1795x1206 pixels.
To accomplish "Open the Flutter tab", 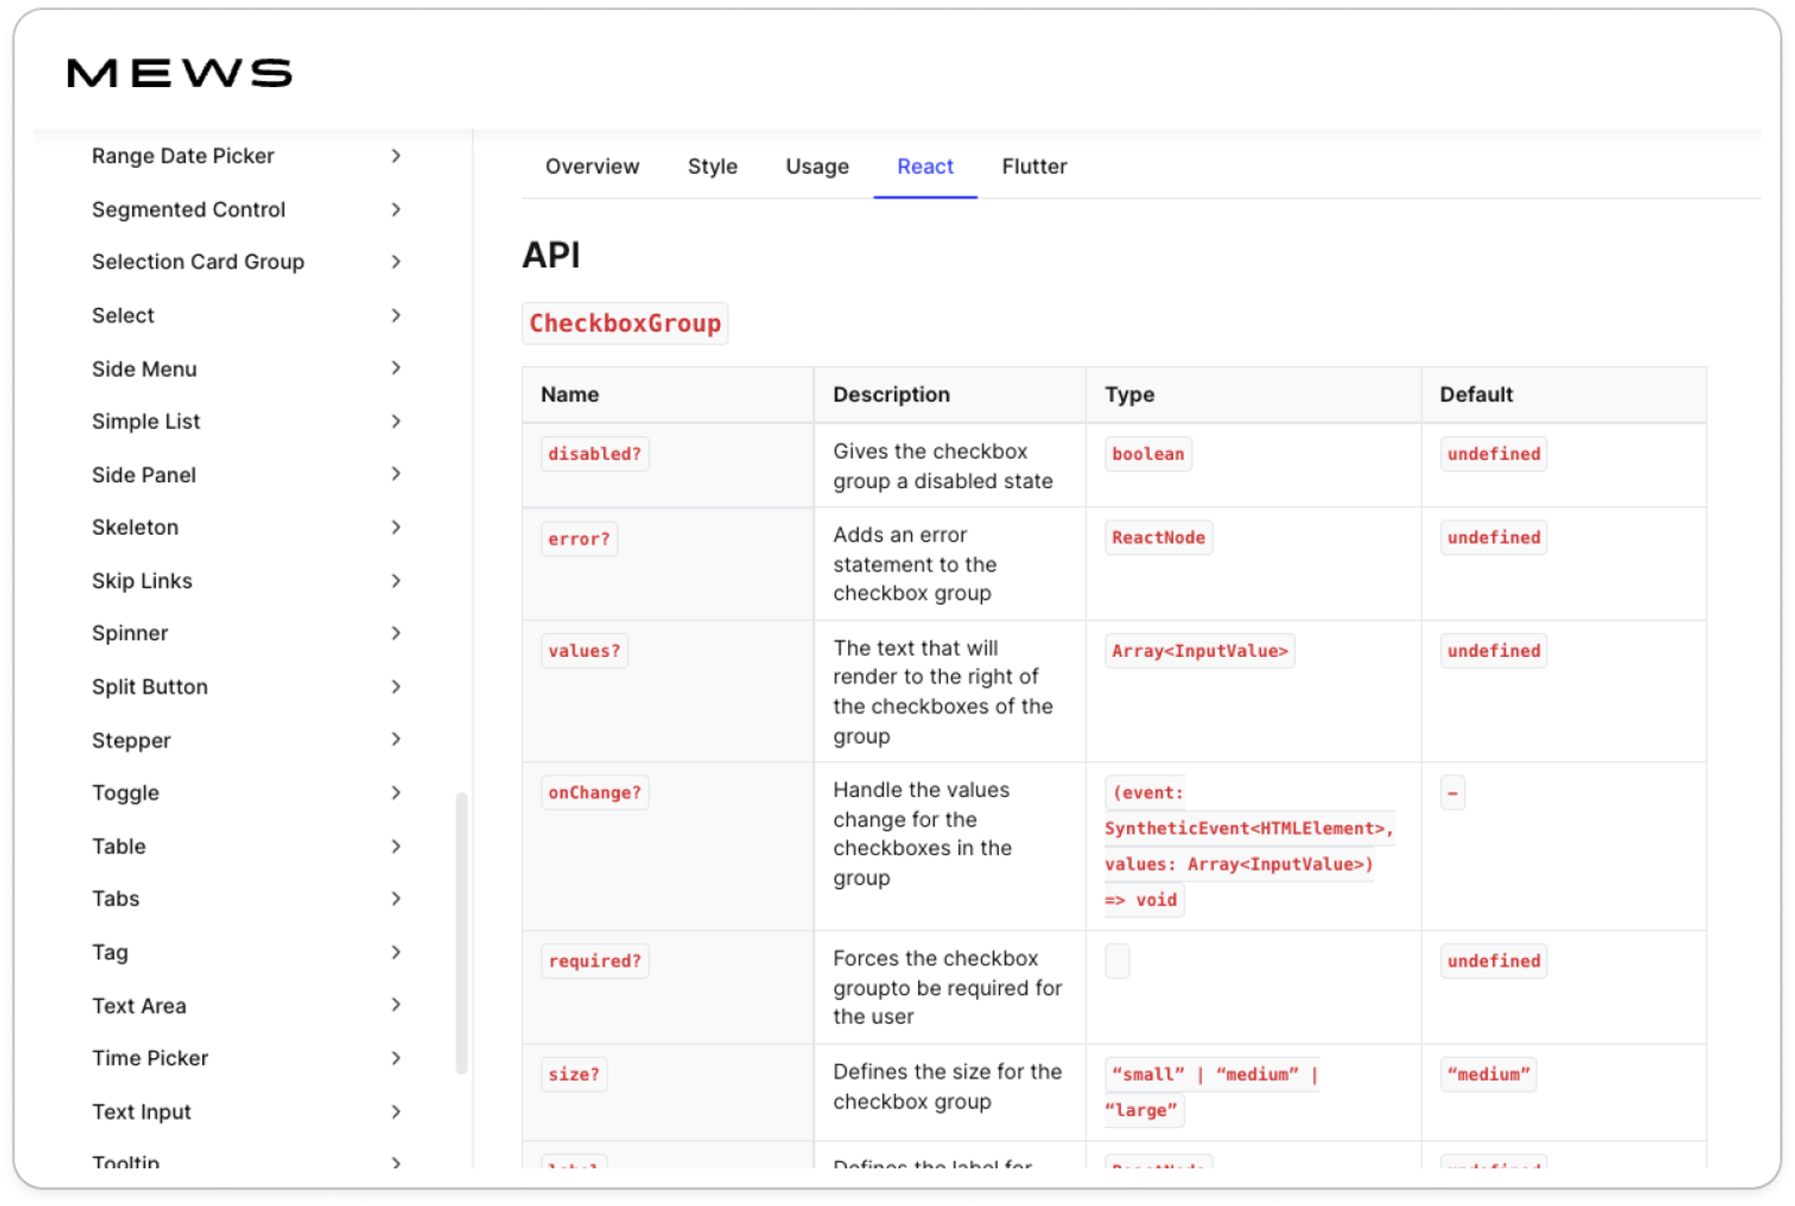I will (x=1034, y=167).
